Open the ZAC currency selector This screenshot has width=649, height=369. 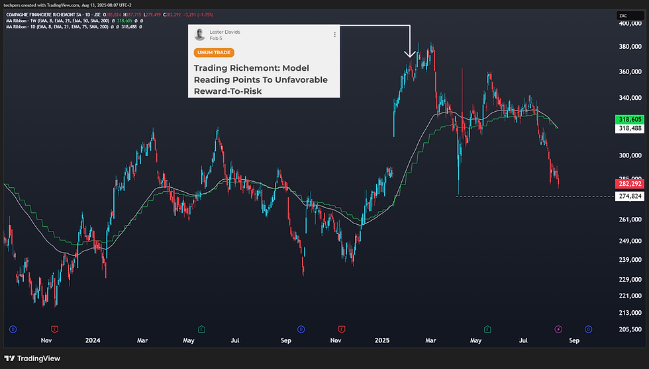tap(630, 16)
